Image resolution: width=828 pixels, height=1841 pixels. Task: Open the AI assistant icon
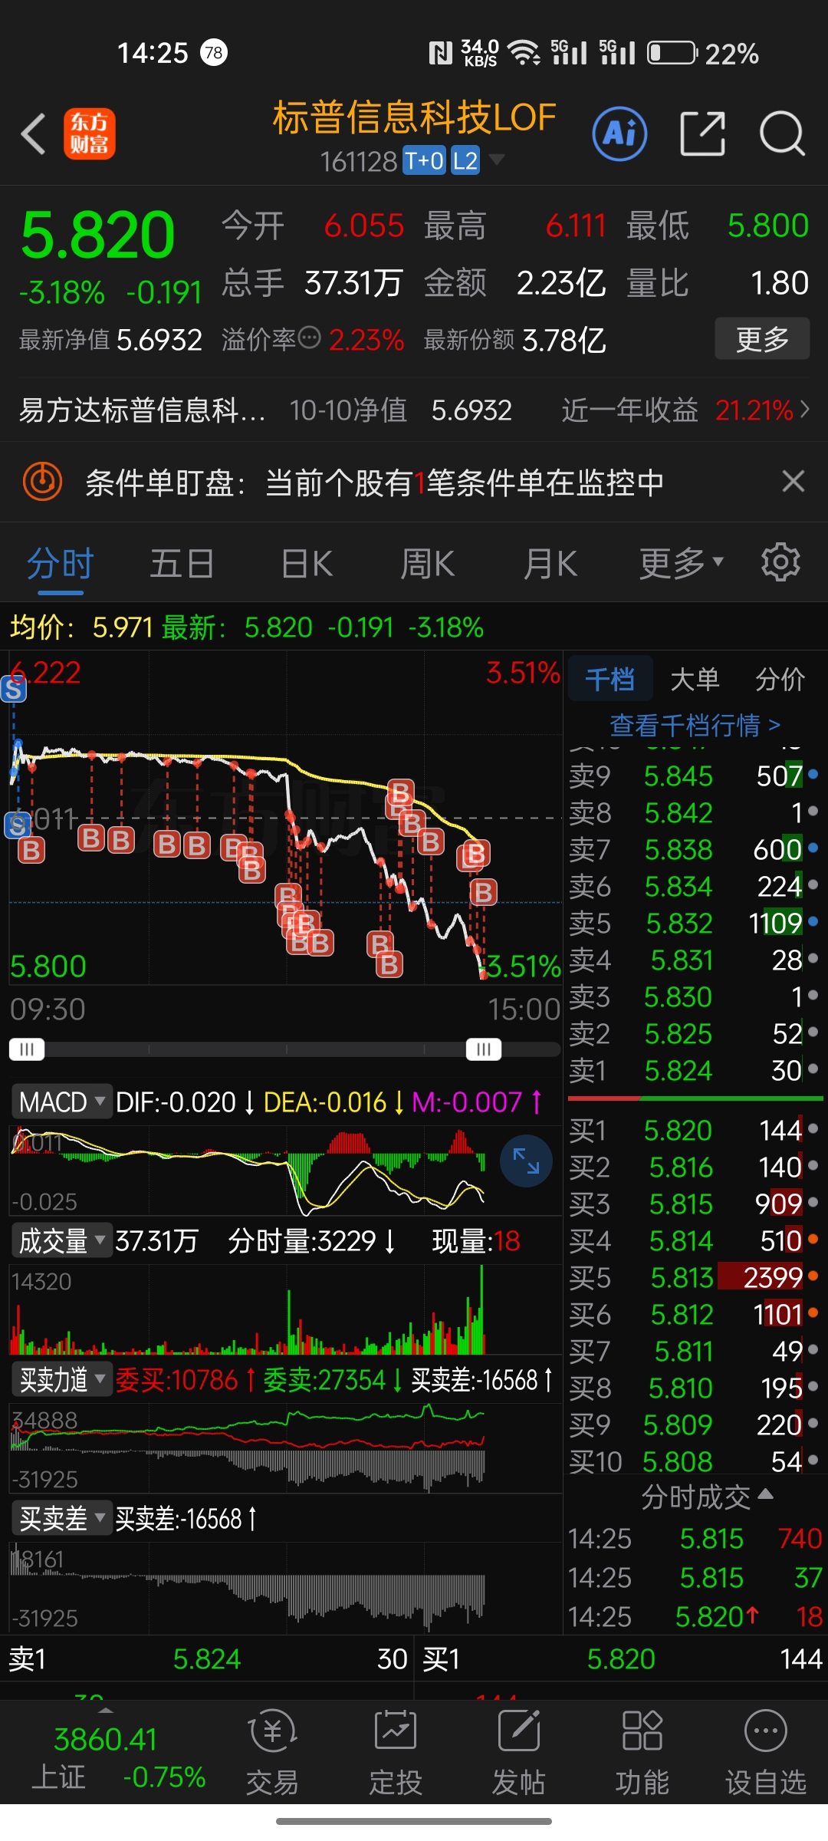click(x=619, y=133)
